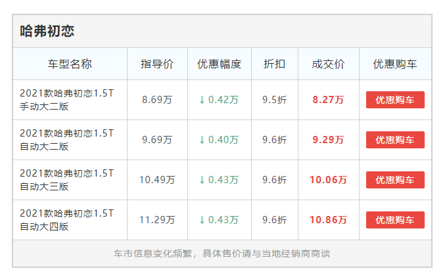Select the 哈弗初恋 table title
The width and height of the screenshot is (447, 279).
pyautogui.click(x=47, y=31)
